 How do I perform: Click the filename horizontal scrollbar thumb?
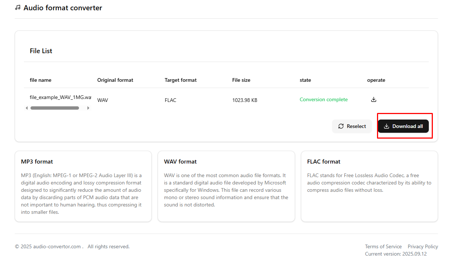(x=55, y=108)
